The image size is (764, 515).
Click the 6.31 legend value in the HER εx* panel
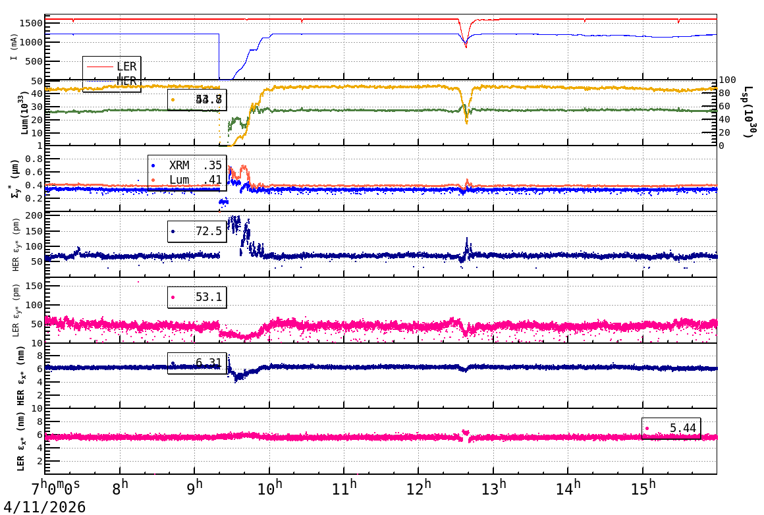(209, 363)
